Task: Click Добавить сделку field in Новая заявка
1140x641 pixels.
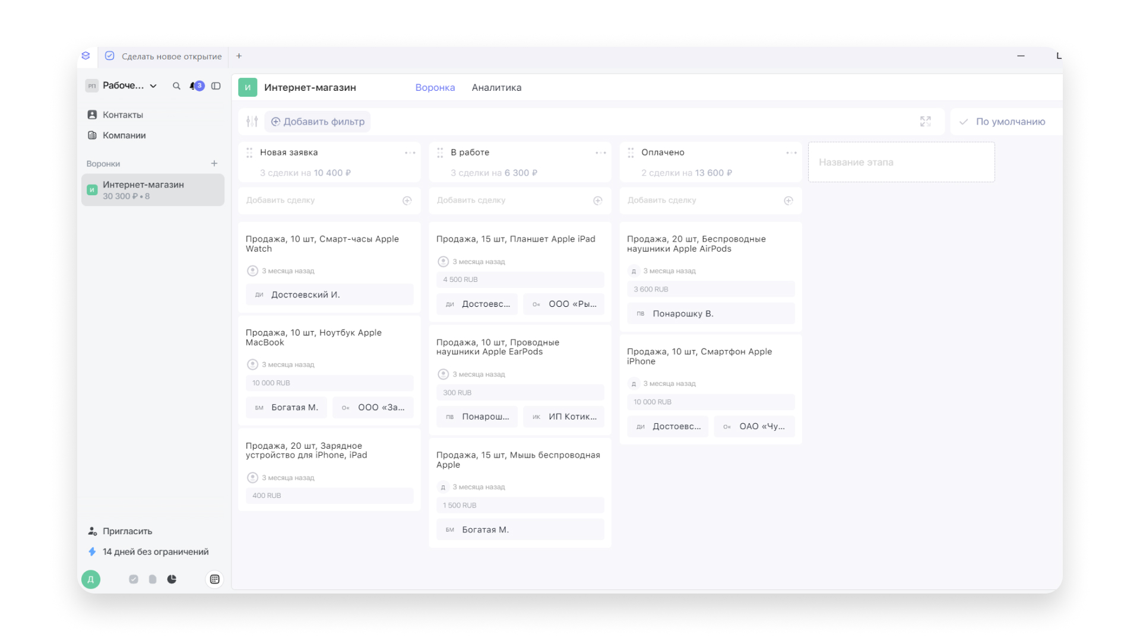Action: 330,201
